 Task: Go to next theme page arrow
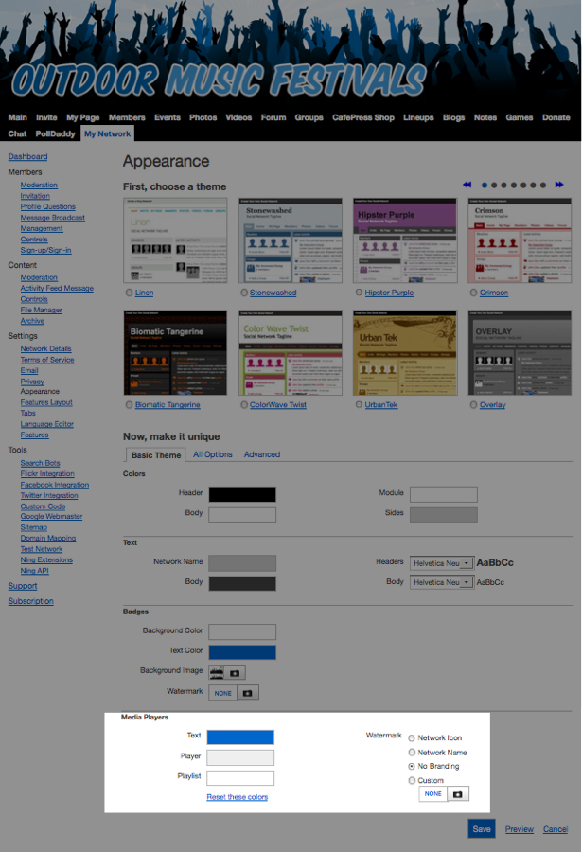coord(559,186)
